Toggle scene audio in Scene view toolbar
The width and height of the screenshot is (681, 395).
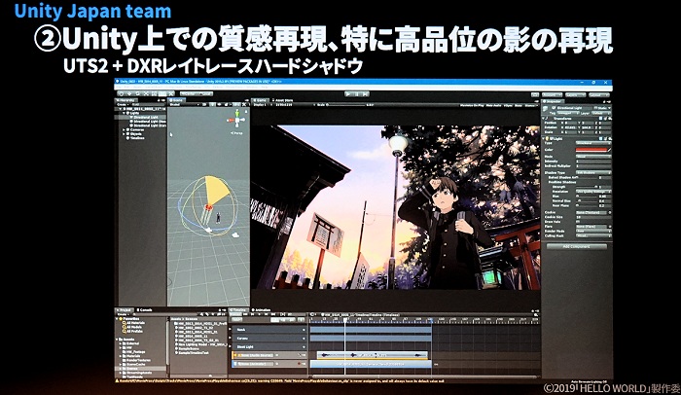point(219,105)
